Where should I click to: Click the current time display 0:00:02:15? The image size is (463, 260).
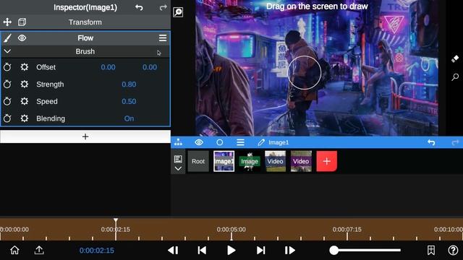point(96,251)
